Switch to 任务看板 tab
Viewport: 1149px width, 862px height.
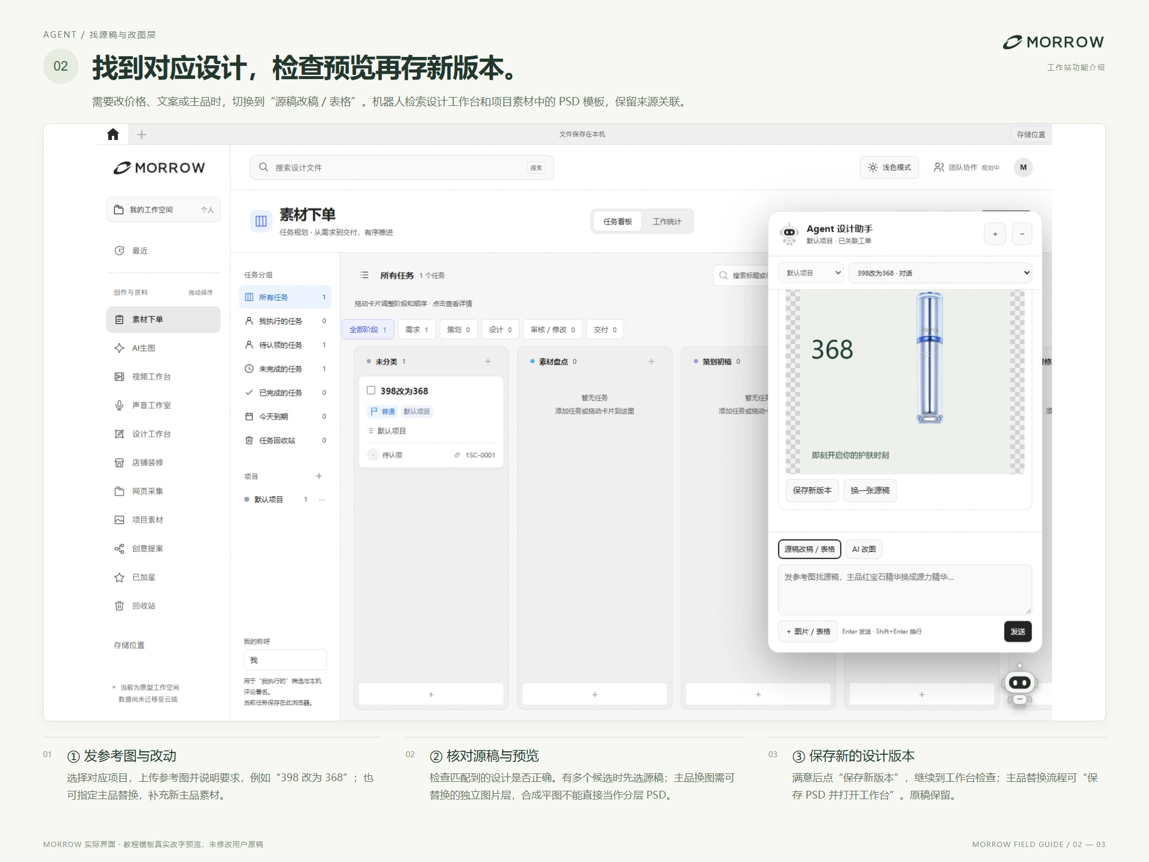point(618,221)
